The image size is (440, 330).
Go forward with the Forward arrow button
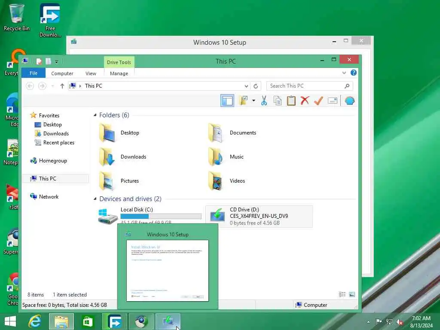tap(42, 86)
